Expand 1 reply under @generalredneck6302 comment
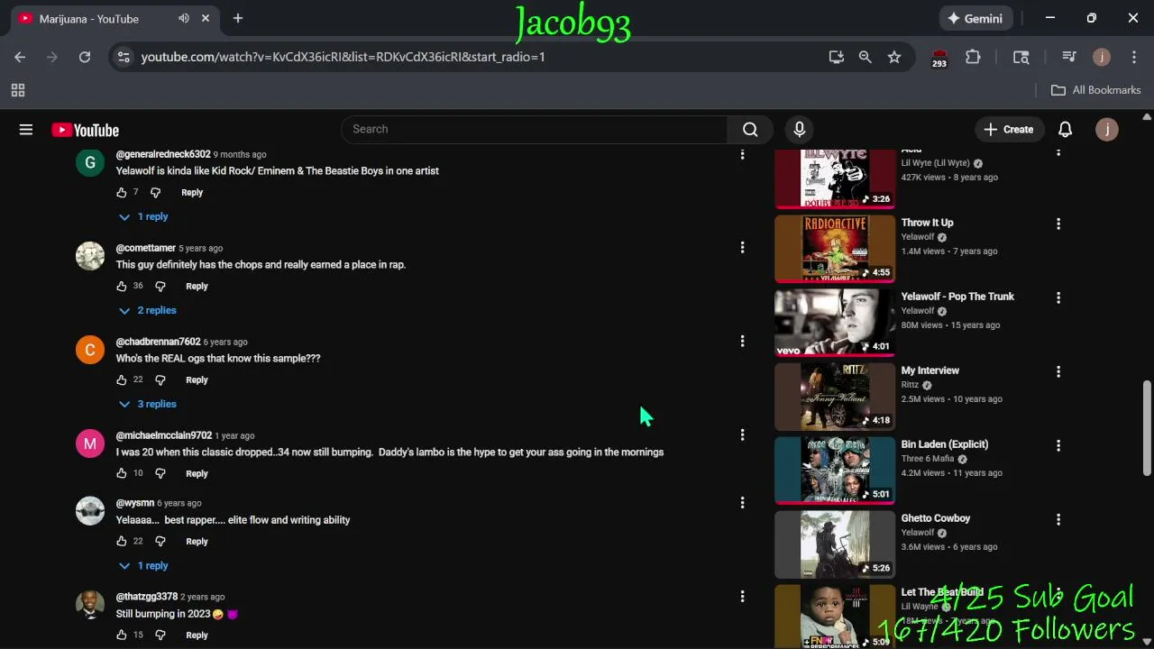Image resolution: width=1154 pixels, height=649 pixels. (143, 217)
